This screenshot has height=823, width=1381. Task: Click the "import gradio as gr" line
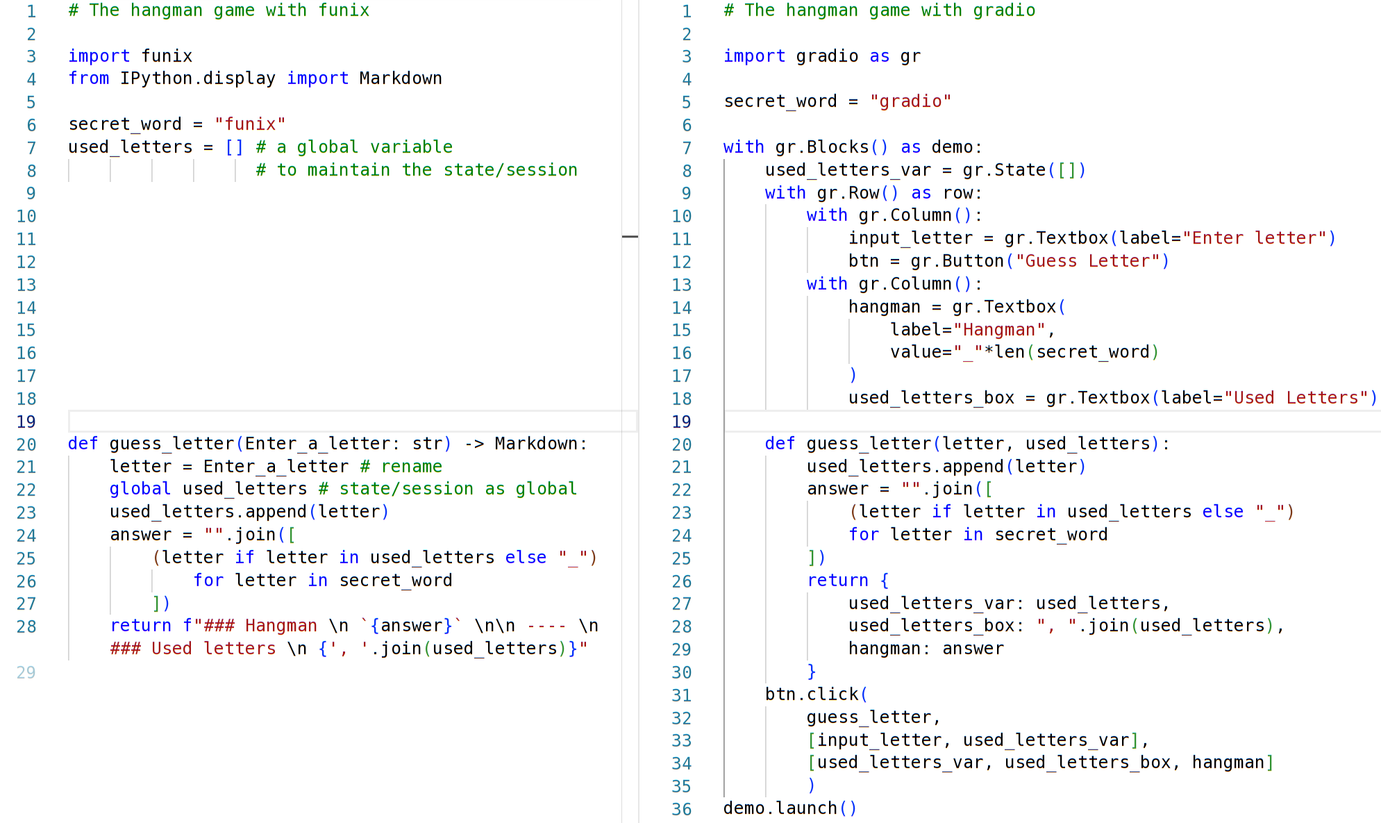click(x=821, y=56)
